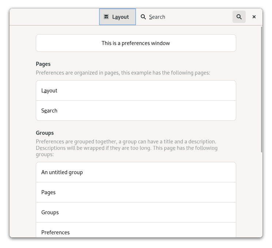The height and width of the screenshot is (248, 272).
Task: Select the Preferences row in Groups list
Action: [x=136, y=232]
